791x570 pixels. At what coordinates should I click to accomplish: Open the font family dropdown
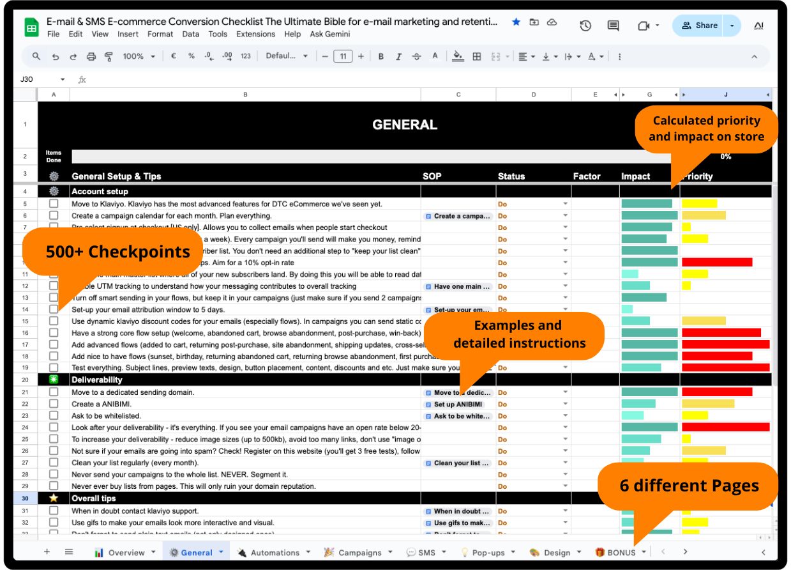(x=287, y=56)
